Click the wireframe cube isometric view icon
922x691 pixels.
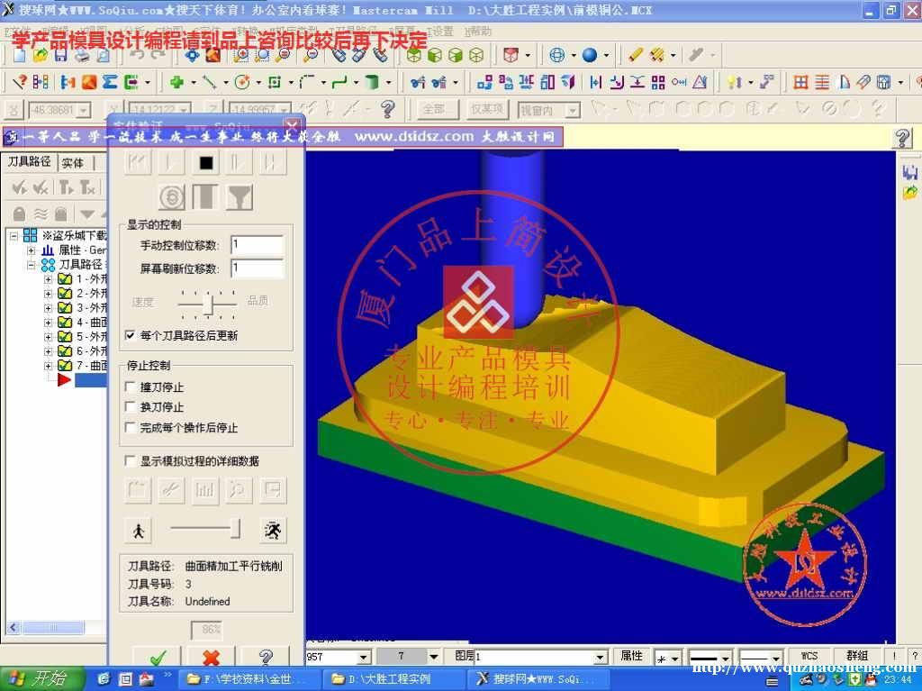(x=476, y=55)
